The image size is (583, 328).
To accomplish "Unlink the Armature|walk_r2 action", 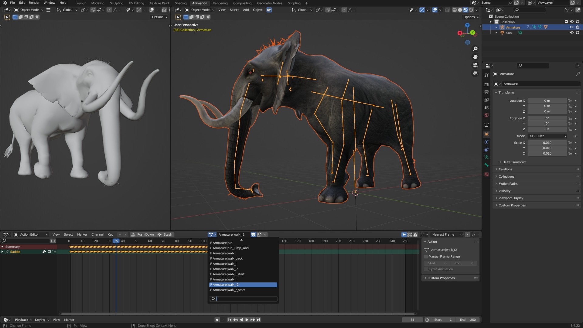I will 265,234.
